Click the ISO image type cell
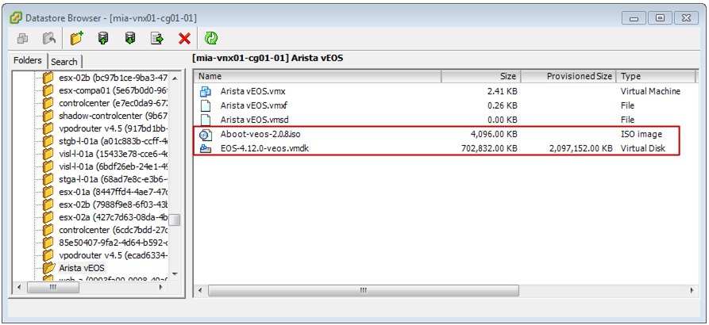The height and width of the screenshot is (325, 709). pyautogui.click(x=642, y=134)
